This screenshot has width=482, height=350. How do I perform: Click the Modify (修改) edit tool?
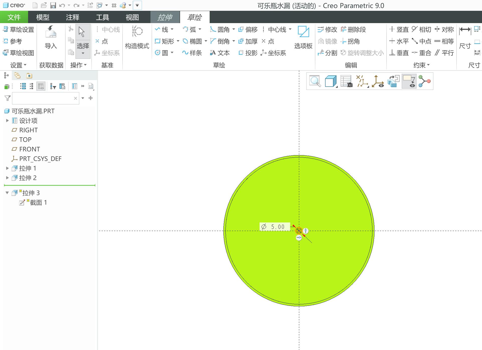pyautogui.click(x=327, y=30)
